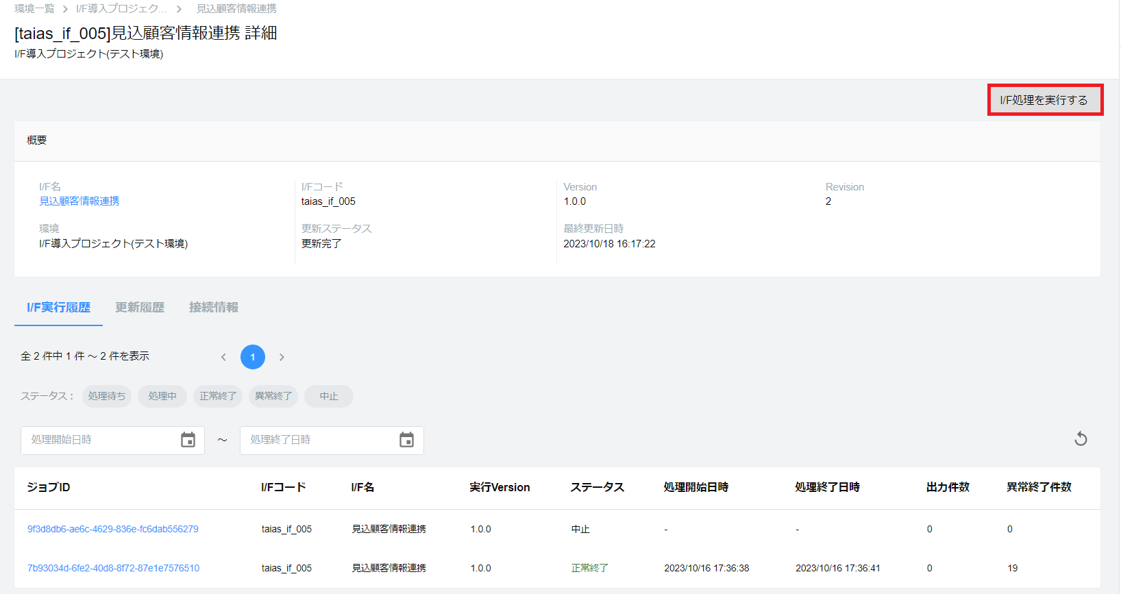1121x594 pixels.
Task: Click the refresh history icon
Action: (1081, 439)
